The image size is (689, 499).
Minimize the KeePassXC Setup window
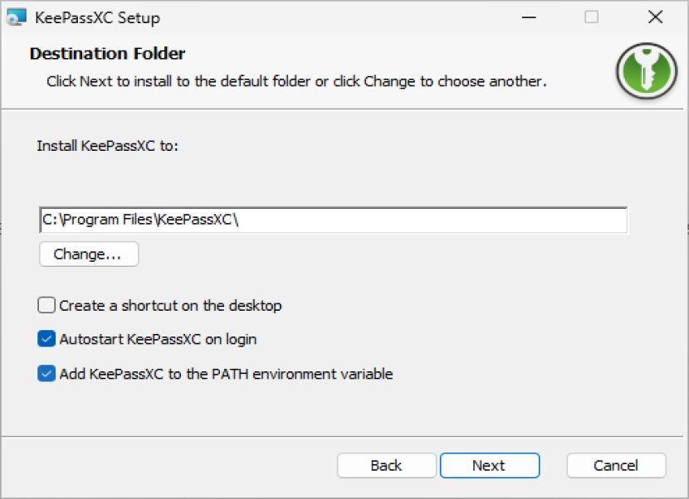tap(529, 17)
